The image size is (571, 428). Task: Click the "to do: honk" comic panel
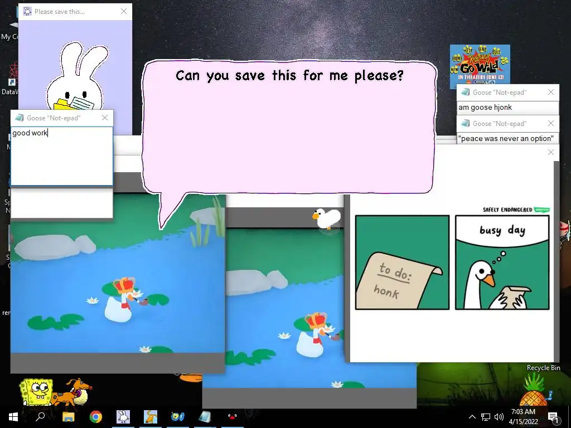402,262
